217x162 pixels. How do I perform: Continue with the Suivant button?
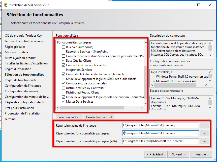(x=178, y=154)
